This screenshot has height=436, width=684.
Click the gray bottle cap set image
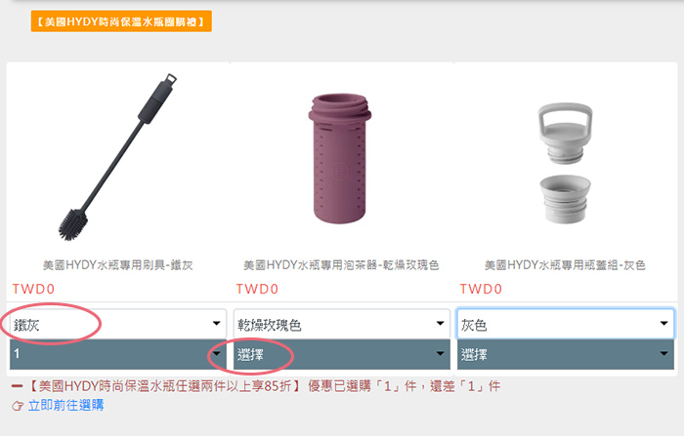565,163
